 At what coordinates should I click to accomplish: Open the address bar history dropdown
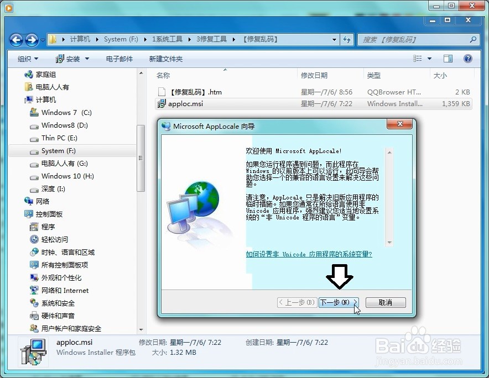coord(334,40)
